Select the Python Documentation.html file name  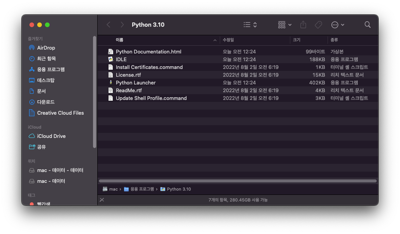pos(148,52)
